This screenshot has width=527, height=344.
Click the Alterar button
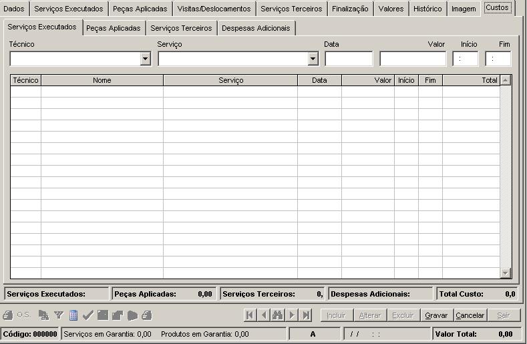pyautogui.click(x=370, y=315)
